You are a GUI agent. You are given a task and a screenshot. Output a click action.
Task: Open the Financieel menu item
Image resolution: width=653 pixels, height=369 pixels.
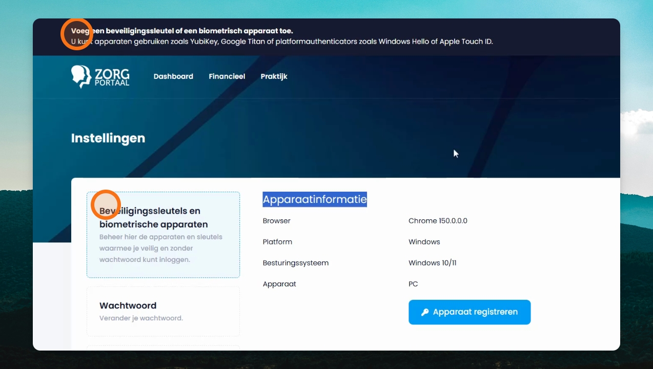point(227,76)
